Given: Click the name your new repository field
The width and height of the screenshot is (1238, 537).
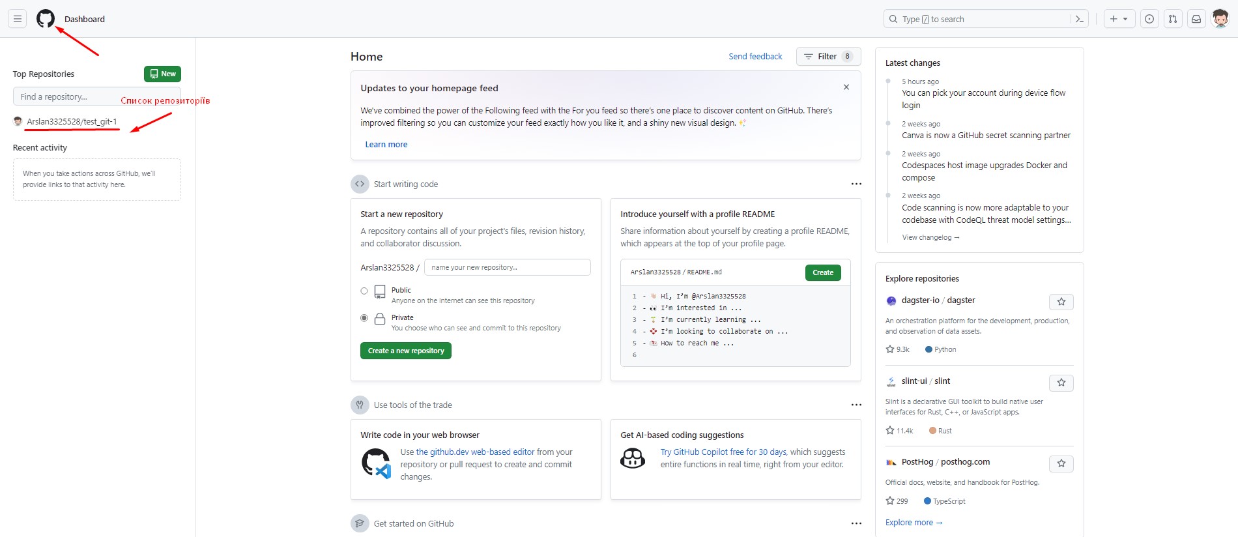Looking at the screenshot, I should (x=508, y=267).
